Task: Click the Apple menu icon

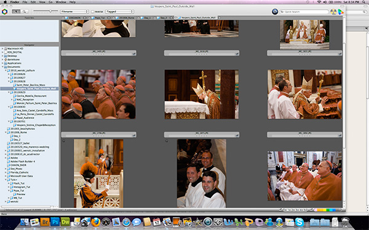Action: [5, 2]
